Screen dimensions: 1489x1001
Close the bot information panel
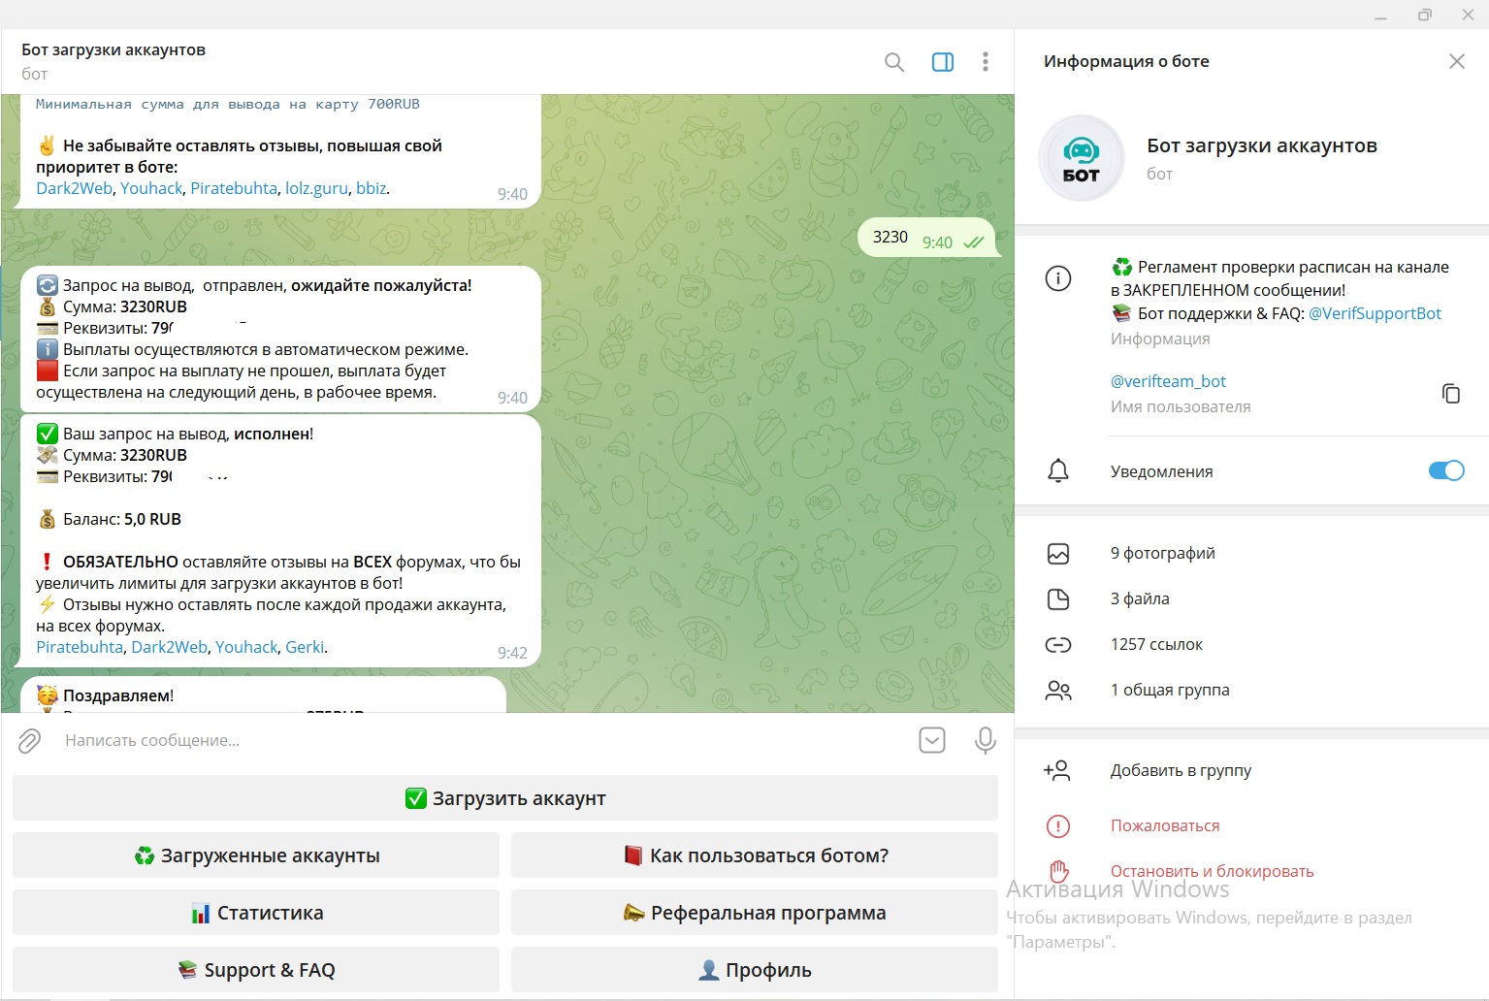(1456, 61)
